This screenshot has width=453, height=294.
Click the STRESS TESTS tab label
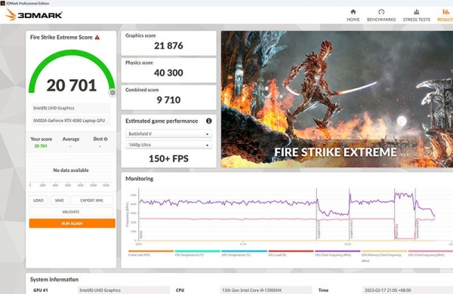(x=416, y=20)
